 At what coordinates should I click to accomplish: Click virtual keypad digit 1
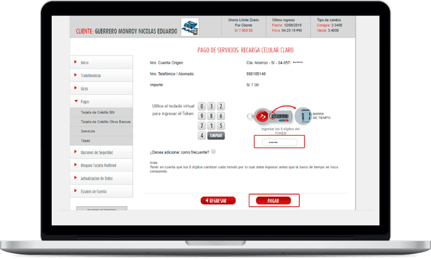click(x=211, y=126)
